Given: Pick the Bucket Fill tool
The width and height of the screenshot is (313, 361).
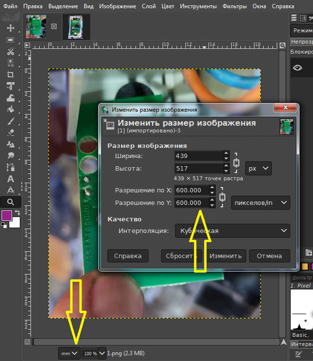Looking at the screenshot, I should [x=10, y=110].
